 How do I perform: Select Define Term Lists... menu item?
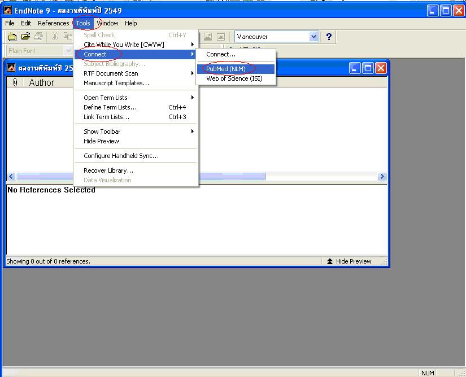(x=136, y=107)
